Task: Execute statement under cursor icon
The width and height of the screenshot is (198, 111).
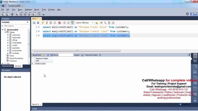Action: point(47,23)
